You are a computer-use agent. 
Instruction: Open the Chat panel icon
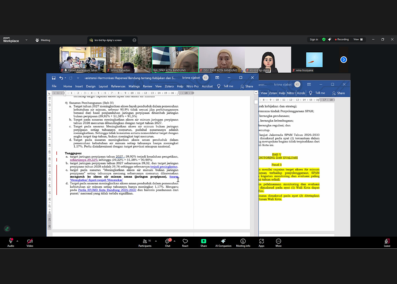pyautogui.click(x=167, y=241)
